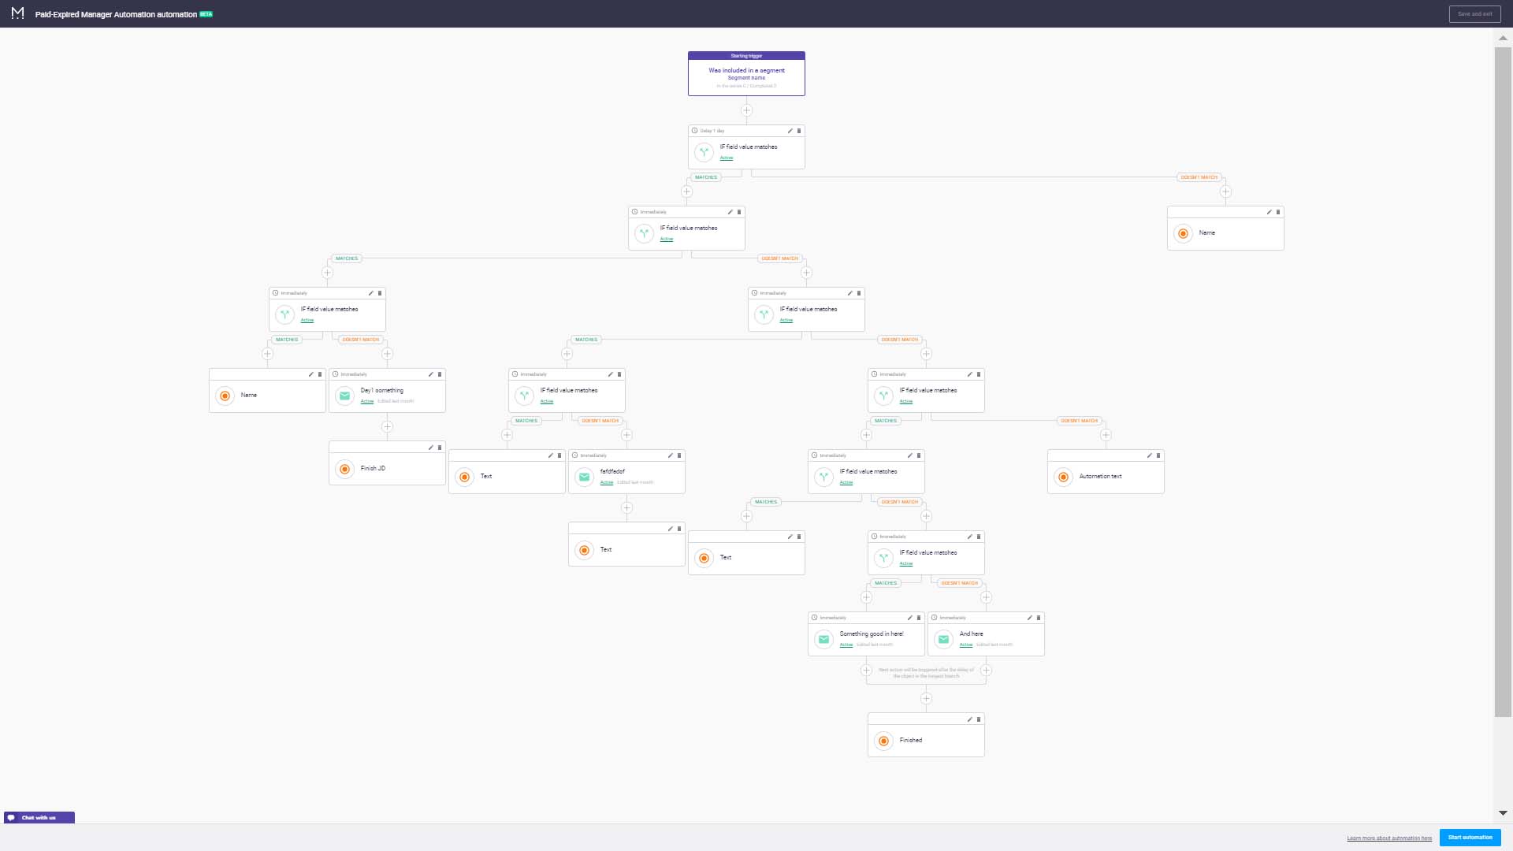
Task: Open the Starting trigger block
Action: pos(746,74)
